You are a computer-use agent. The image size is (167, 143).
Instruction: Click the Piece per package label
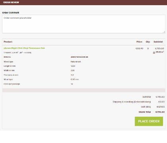coord(12,84)
